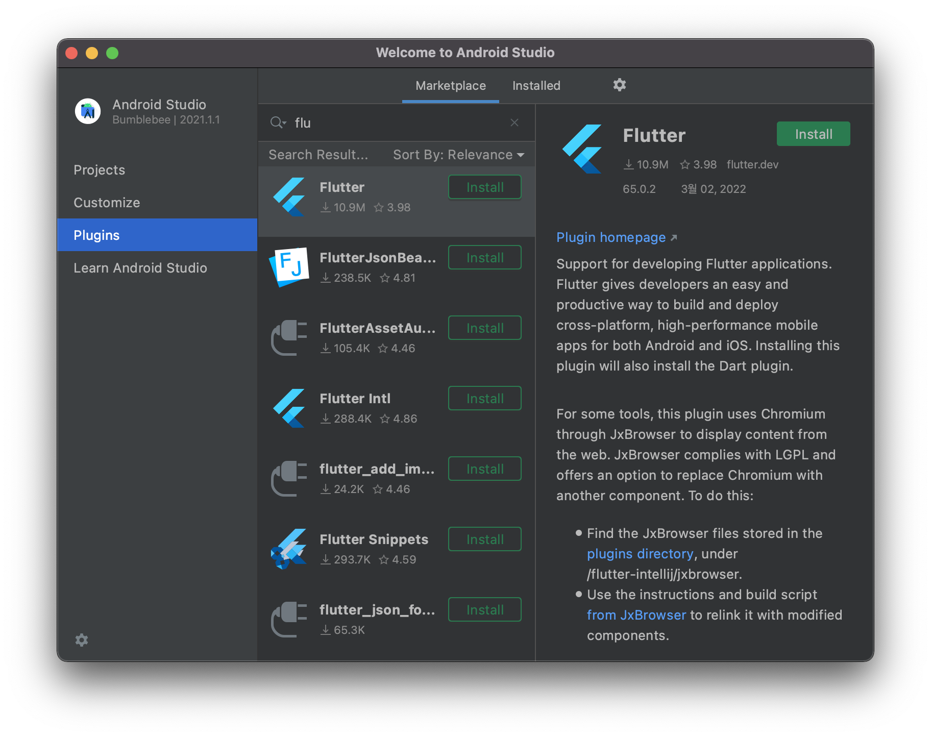Screen dimensions: 931x737
Task: Click the star rating icon in Flutter details
Action: tap(685, 164)
